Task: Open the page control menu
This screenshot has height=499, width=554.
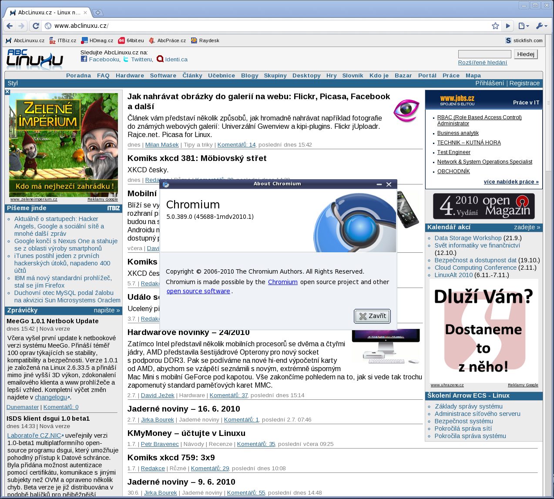Action: [x=524, y=26]
